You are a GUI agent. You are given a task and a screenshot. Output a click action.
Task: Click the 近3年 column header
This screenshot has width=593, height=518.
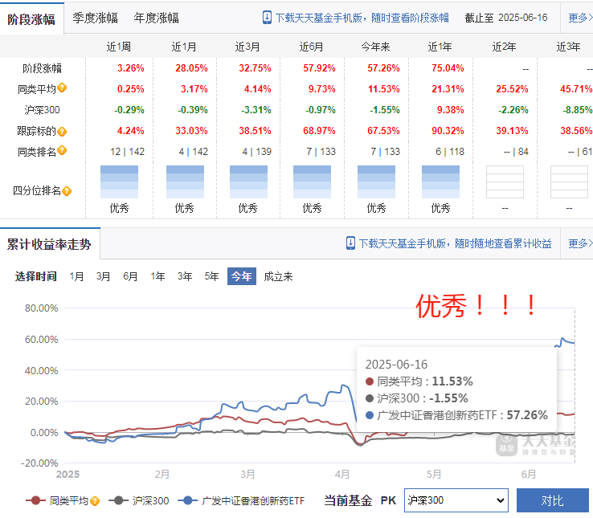(568, 47)
